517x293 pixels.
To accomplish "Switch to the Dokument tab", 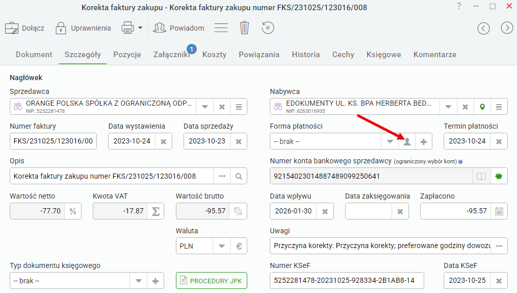I will click(34, 55).
